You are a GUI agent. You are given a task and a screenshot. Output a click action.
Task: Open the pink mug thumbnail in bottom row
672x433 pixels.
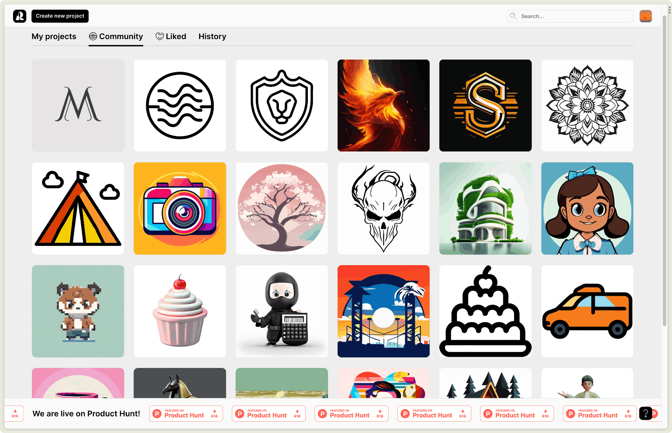click(78, 383)
